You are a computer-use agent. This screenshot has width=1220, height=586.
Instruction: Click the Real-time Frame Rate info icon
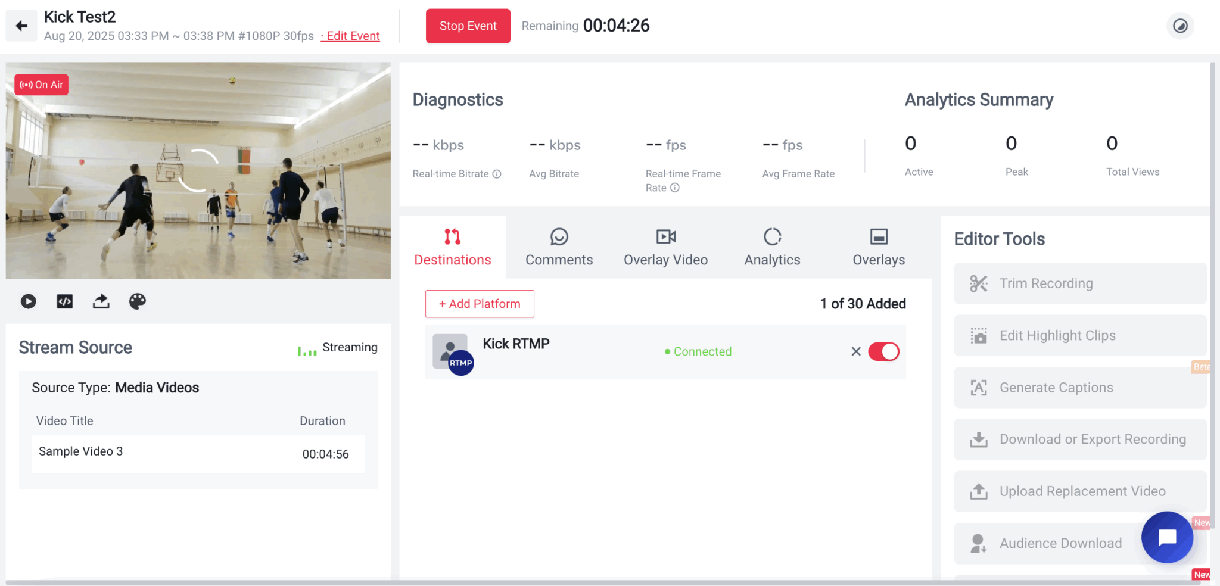click(x=675, y=188)
